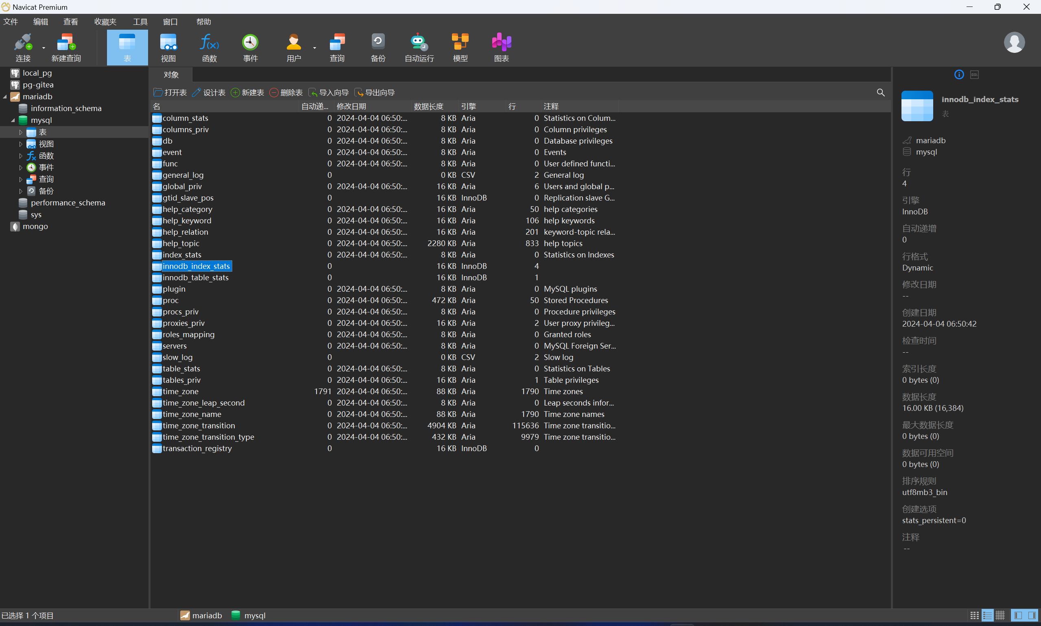The image size is (1041, 626).
Task: Select the 表 table toolbar icon
Action: click(x=127, y=47)
